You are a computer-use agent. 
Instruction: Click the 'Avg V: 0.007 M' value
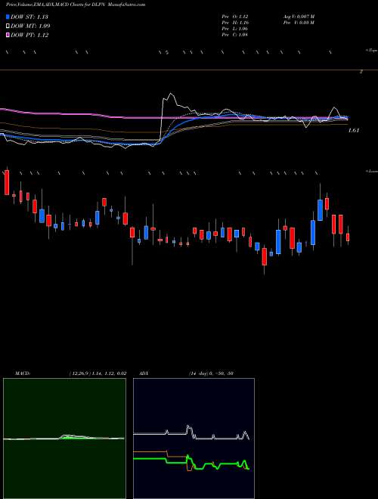click(299, 17)
